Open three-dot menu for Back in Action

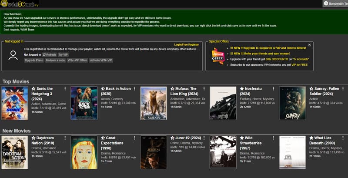pyautogui.click(x=135, y=89)
